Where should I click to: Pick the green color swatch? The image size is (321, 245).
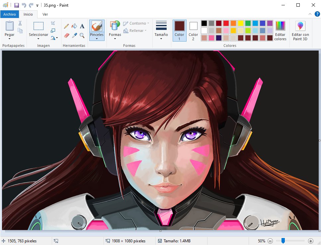(248, 23)
